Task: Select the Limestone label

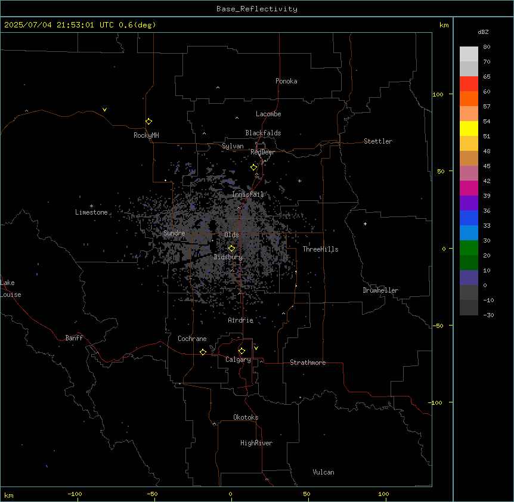Action: click(91, 212)
